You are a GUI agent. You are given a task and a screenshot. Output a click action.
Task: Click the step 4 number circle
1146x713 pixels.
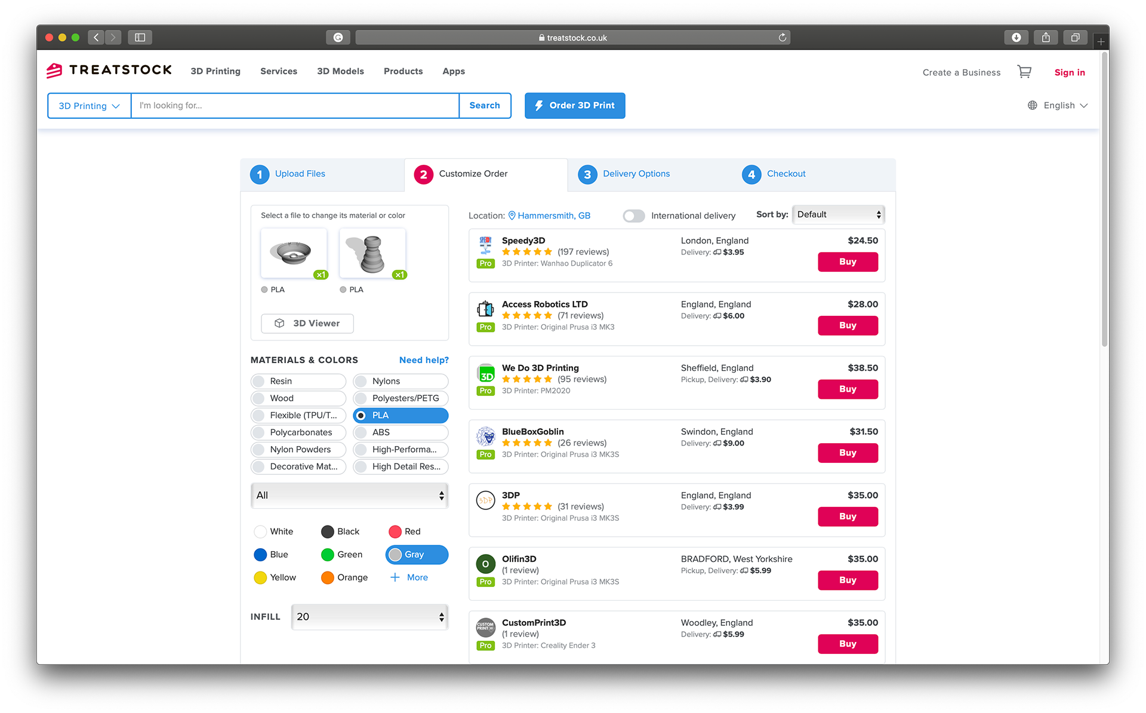[751, 174]
